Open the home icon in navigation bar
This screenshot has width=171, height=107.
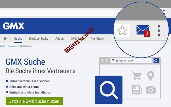click(x=5, y=39)
